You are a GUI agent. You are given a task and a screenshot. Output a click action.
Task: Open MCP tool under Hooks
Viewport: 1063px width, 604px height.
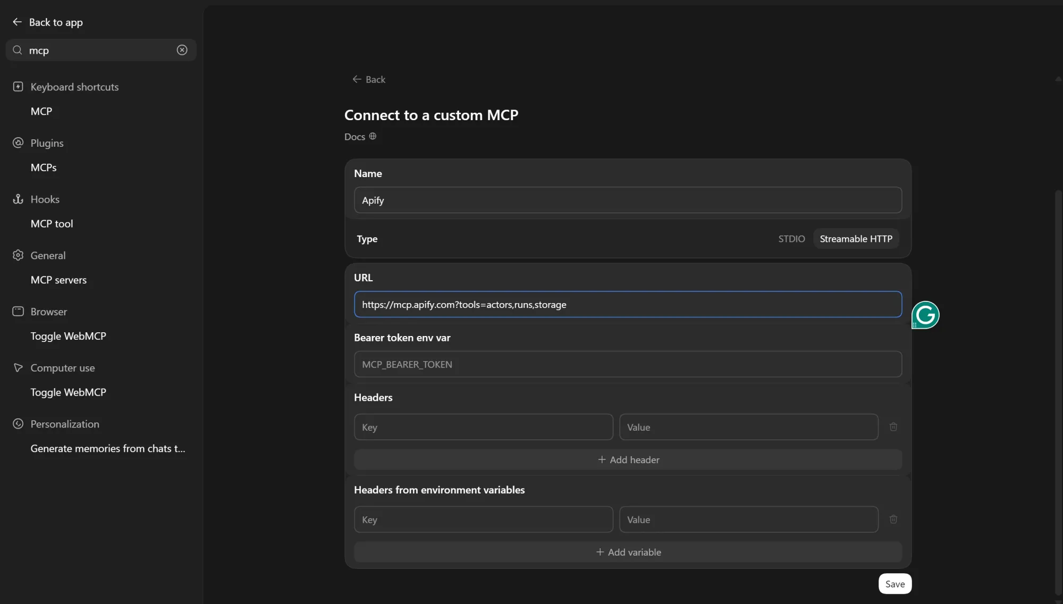[x=52, y=224]
